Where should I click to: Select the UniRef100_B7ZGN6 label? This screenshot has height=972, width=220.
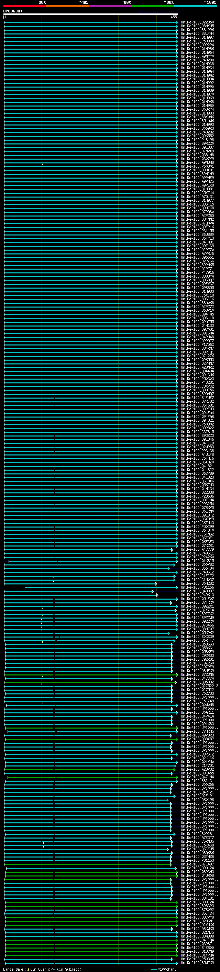(197, 674)
